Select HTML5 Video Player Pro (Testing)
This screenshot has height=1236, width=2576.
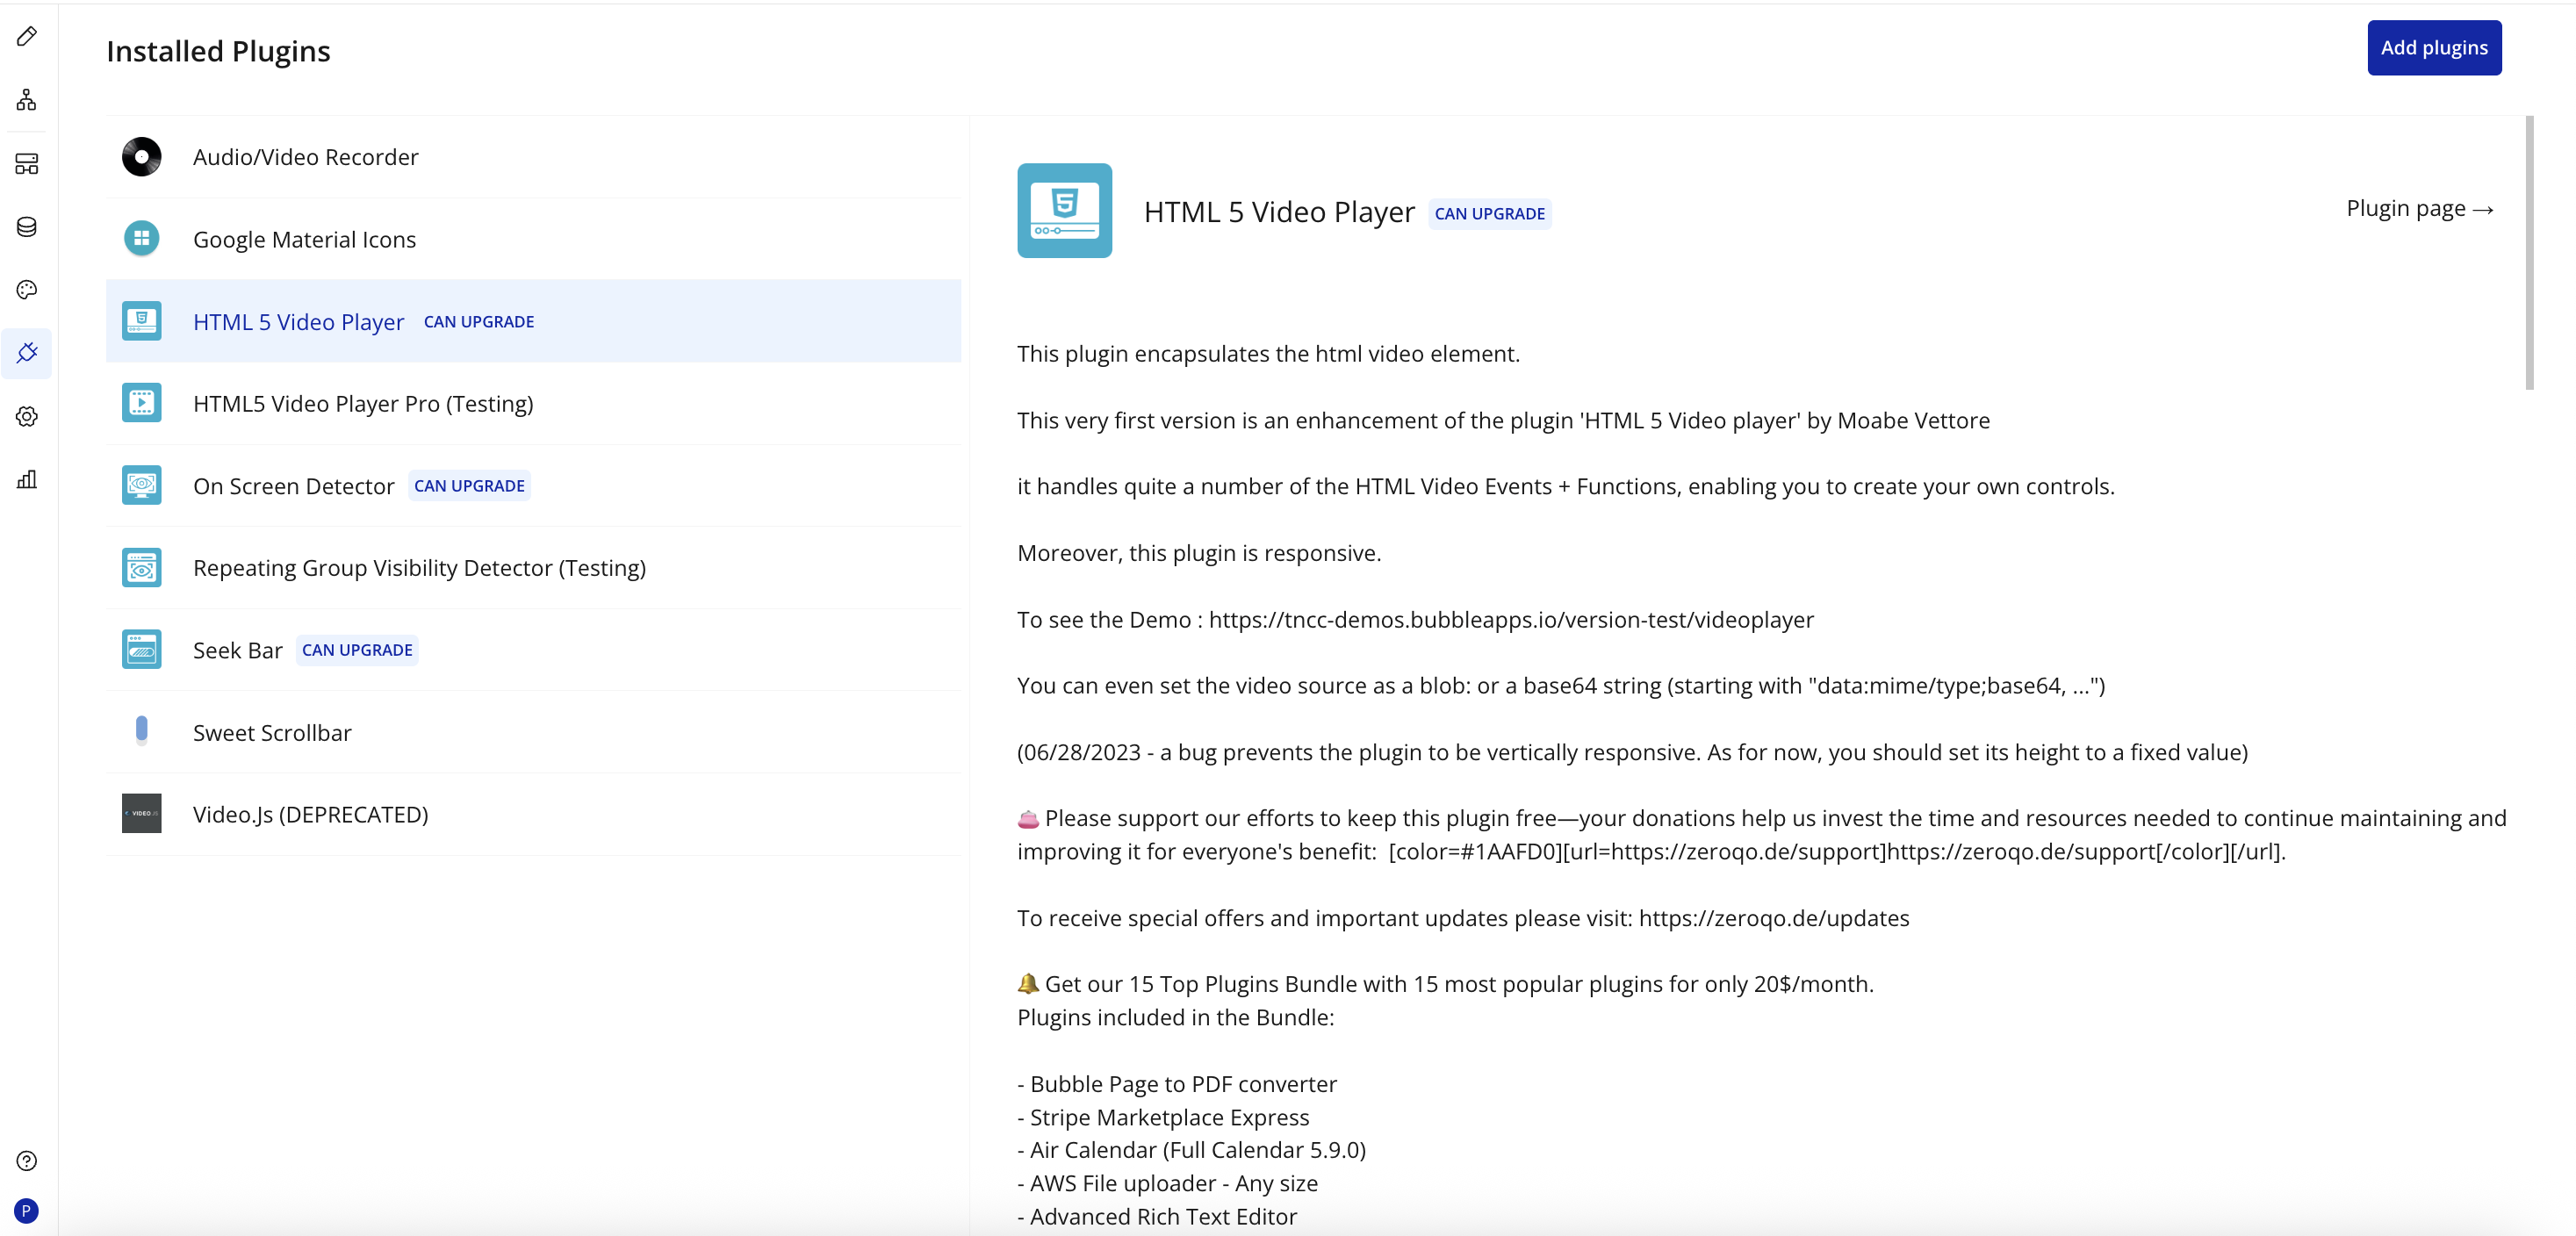pyautogui.click(x=362, y=404)
